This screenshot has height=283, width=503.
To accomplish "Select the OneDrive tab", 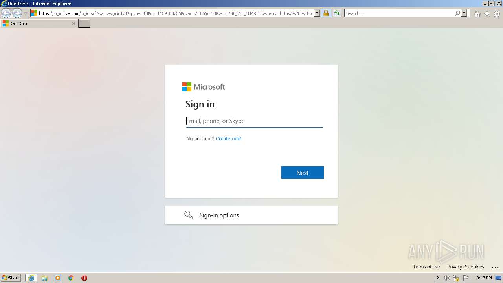I will [39, 24].
